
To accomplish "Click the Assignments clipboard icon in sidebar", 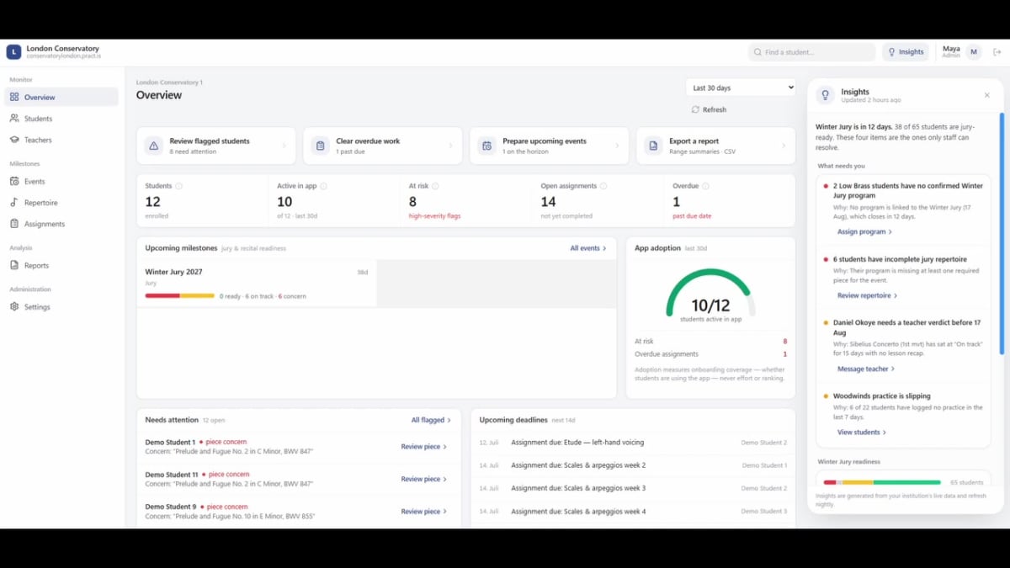I will (x=14, y=224).
